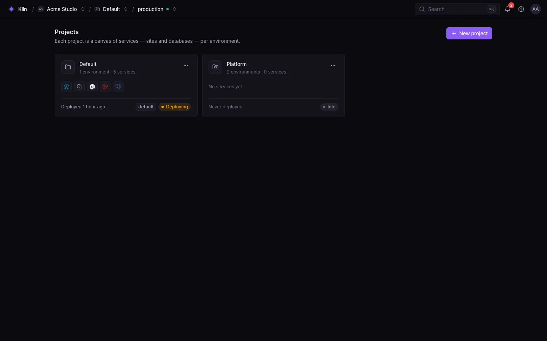Click the default environment tag

coord(146,107)
